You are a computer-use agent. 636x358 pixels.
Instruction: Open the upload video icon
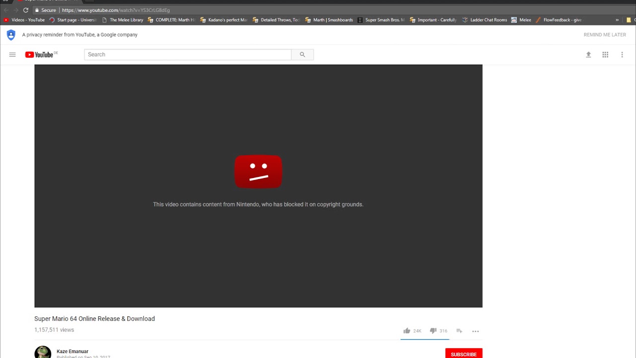(588, 55)
